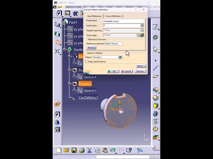Screen dimensions: 213x159
Task: Click the Preview button
Action: pos(140,72)
